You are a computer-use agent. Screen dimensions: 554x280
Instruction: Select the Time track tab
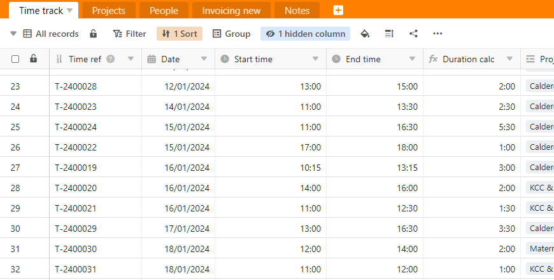tap(41, 11)
